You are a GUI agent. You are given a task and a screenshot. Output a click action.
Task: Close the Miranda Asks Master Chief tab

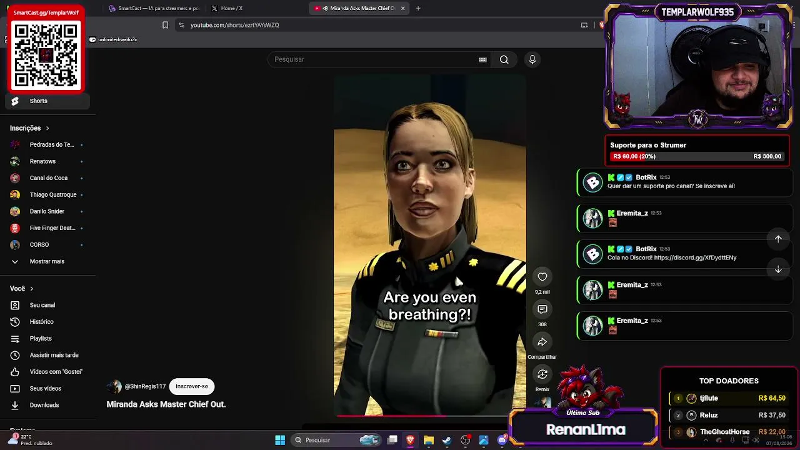(x=403, y=8)
